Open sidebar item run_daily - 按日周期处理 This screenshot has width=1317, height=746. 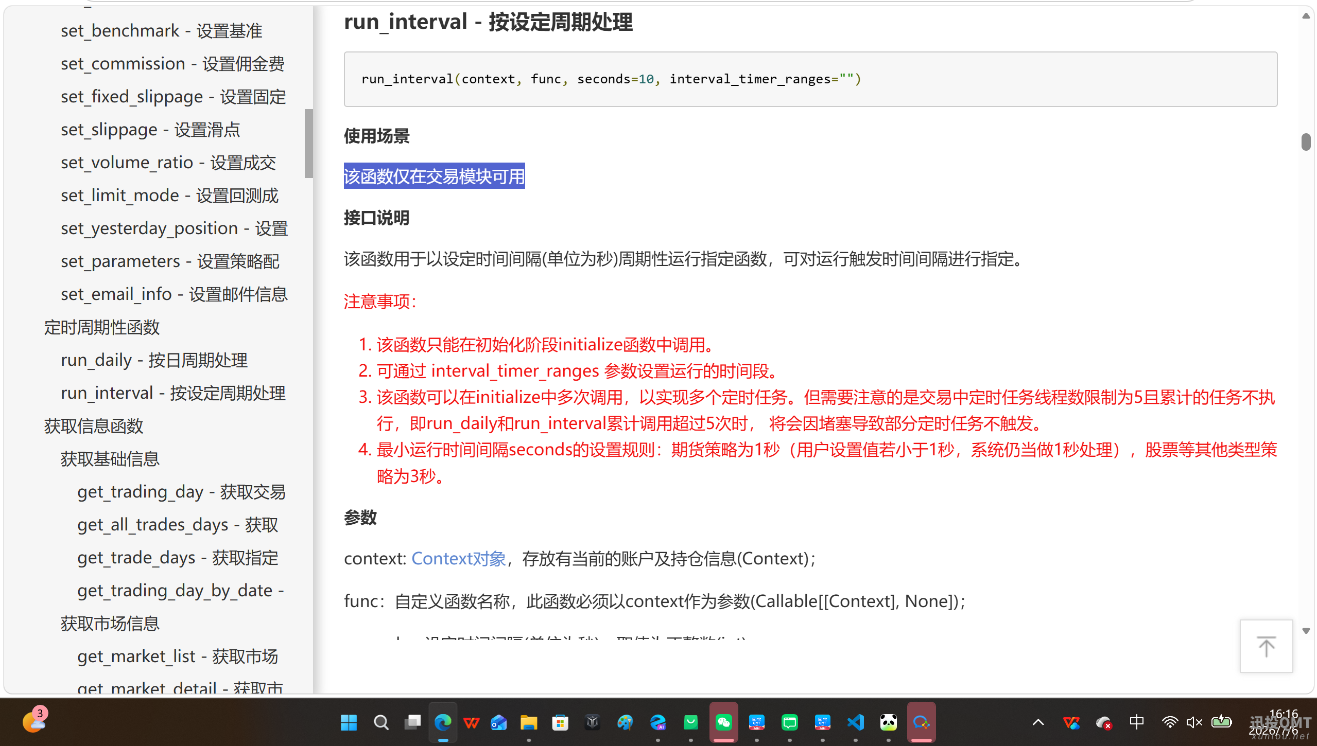tap(154, 360)
